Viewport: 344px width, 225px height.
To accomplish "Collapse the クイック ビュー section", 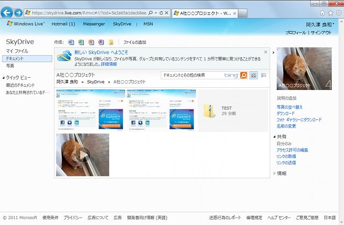I will coord(4,78).
